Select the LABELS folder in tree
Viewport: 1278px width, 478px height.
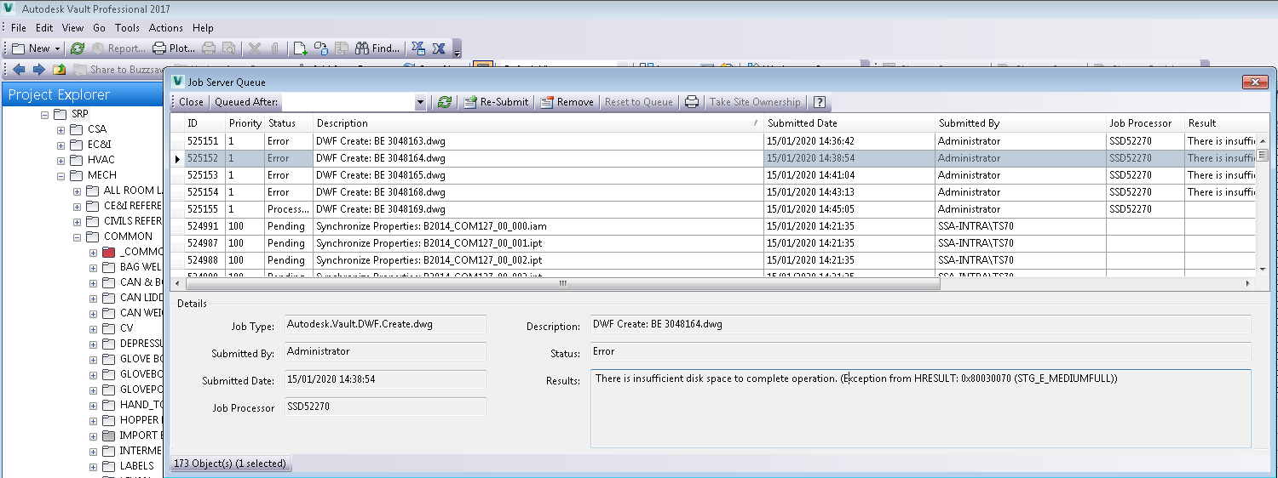136,466
